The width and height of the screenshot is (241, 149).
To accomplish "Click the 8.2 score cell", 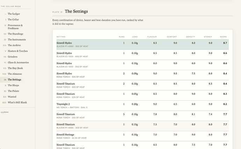I will 225,104.
